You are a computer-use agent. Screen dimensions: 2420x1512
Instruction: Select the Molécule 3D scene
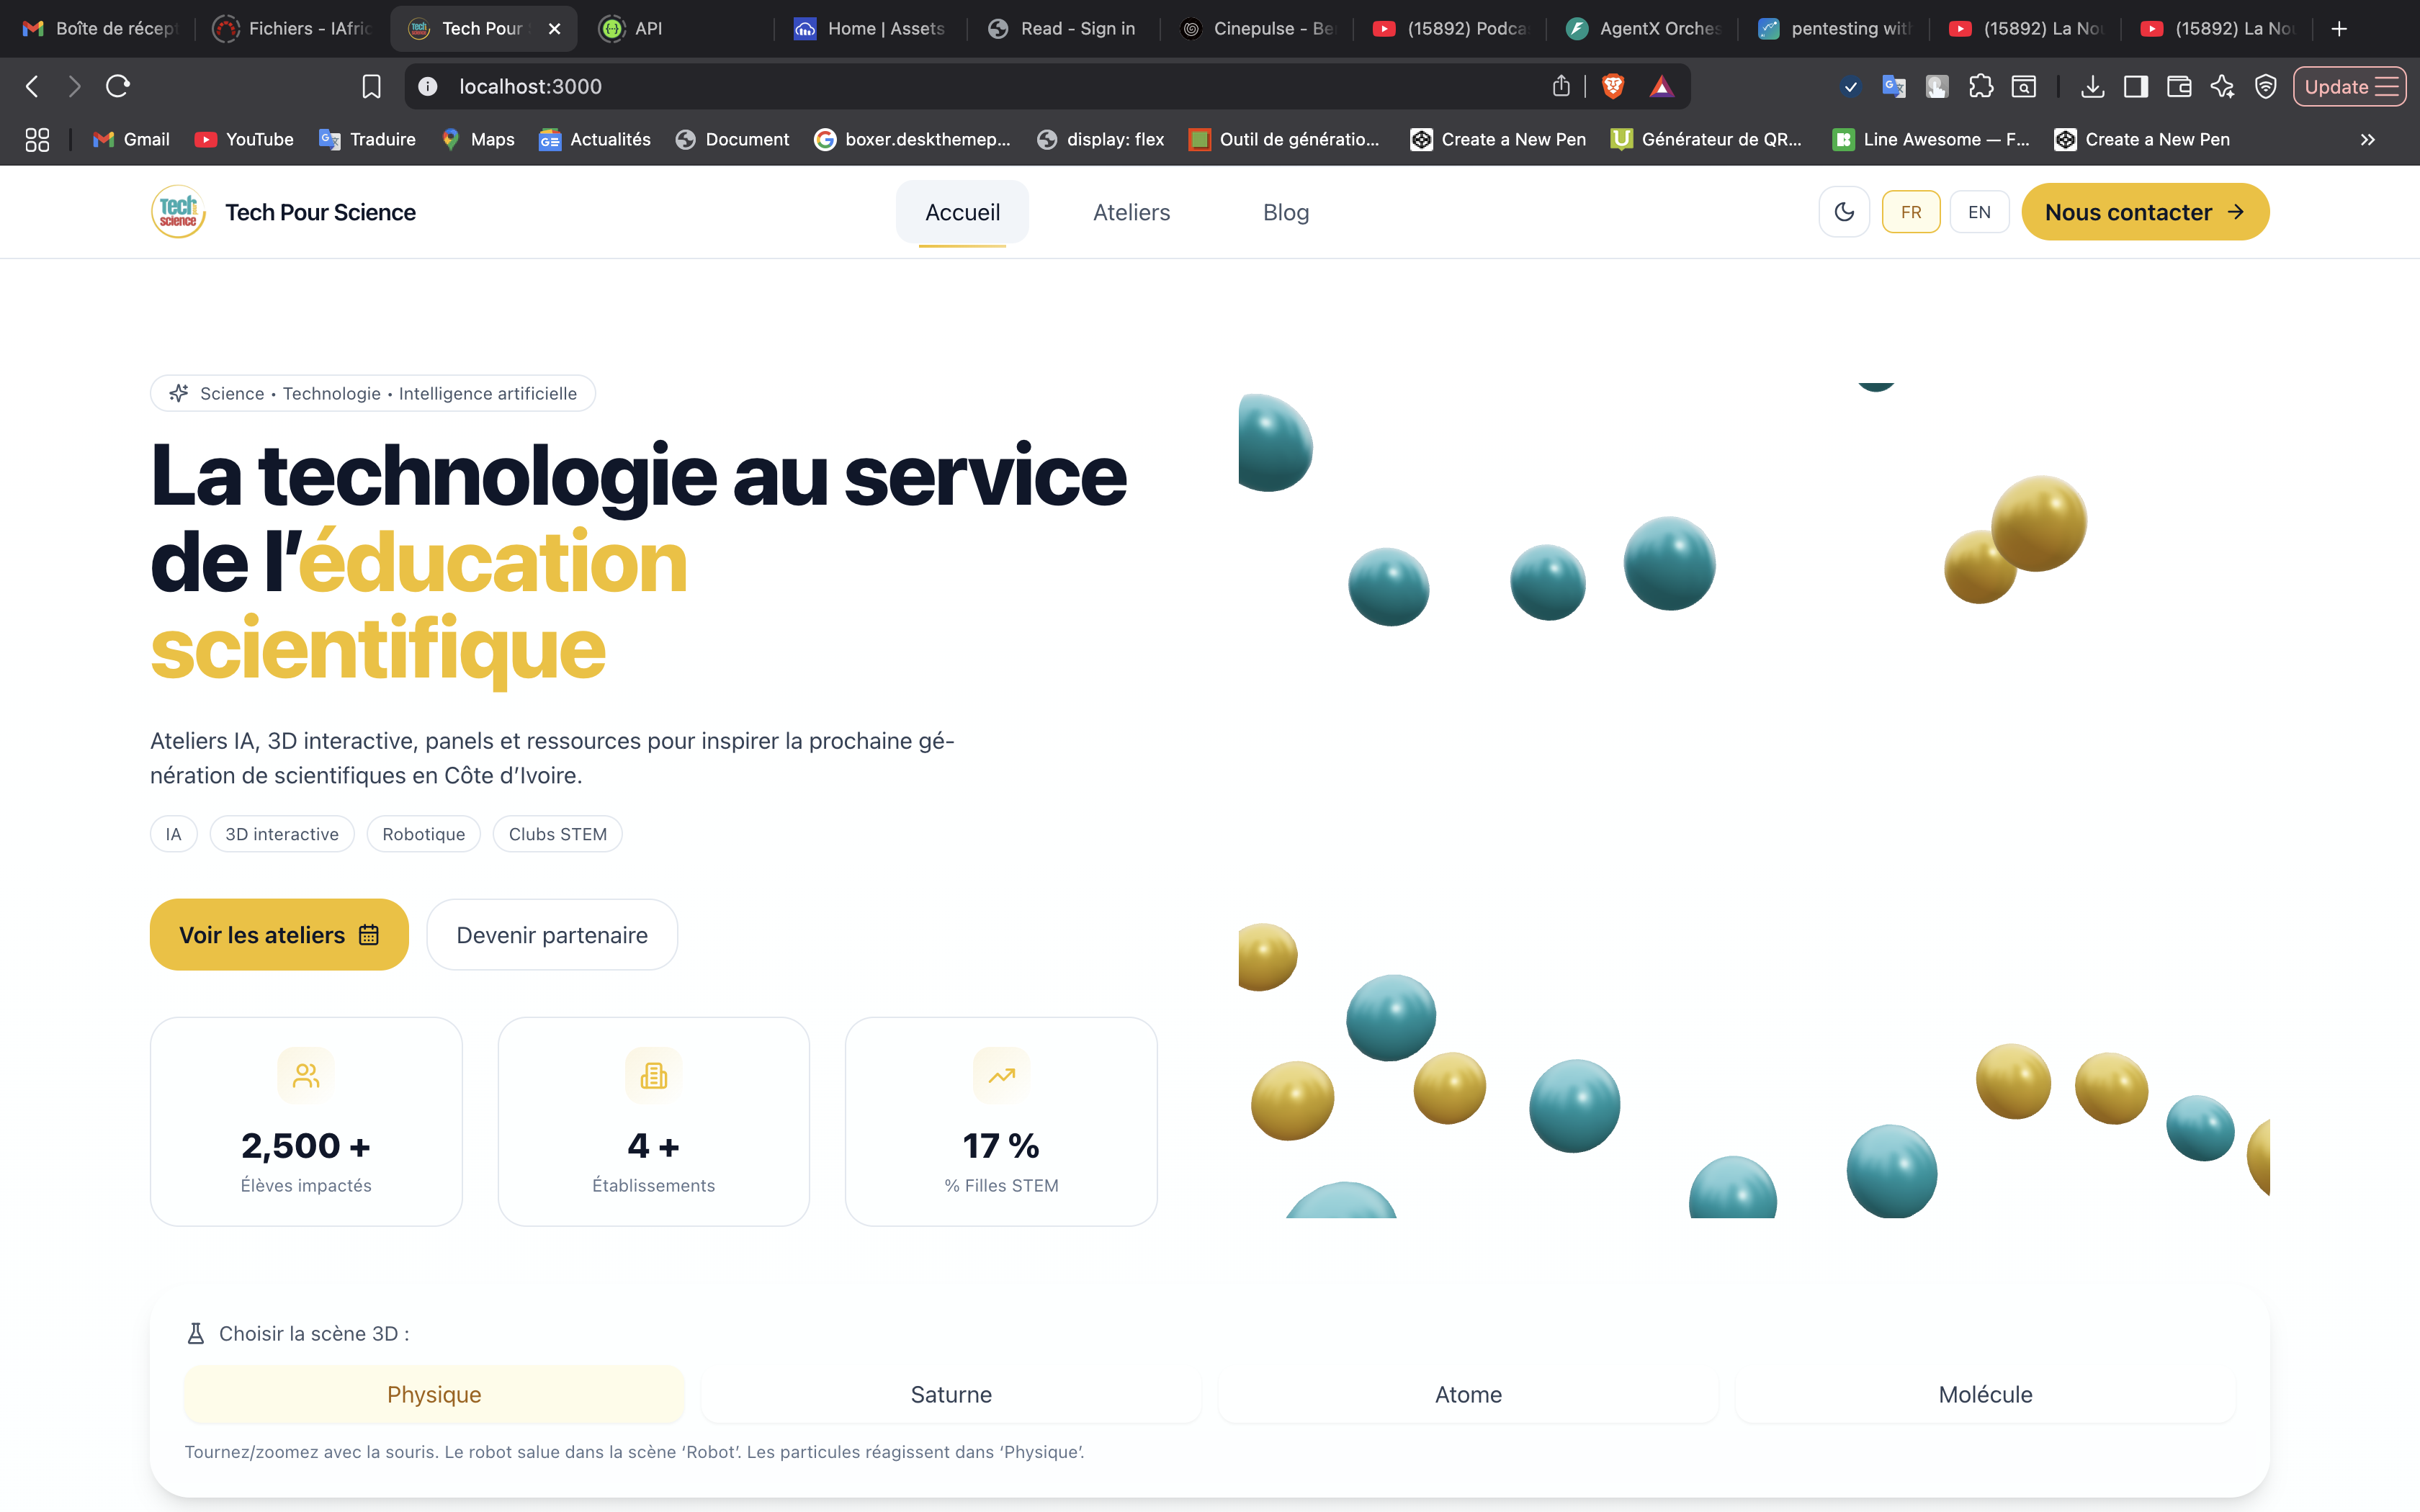pos(1985,1394)
